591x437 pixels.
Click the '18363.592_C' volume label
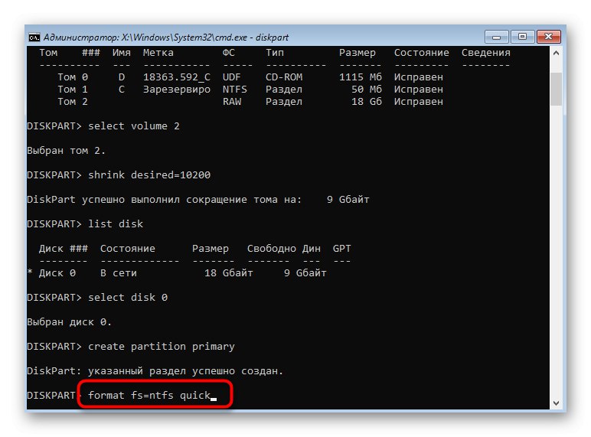pyautogui.click(x=177, y=77)
